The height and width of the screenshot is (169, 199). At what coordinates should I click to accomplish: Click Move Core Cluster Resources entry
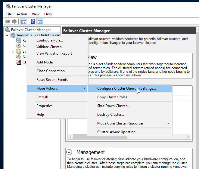tap(129, 123)
